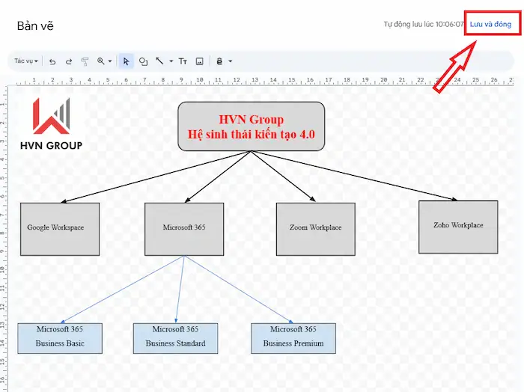Open the Shape tool
The width and height of the screenshot is (524, 392).
[144, 61]
